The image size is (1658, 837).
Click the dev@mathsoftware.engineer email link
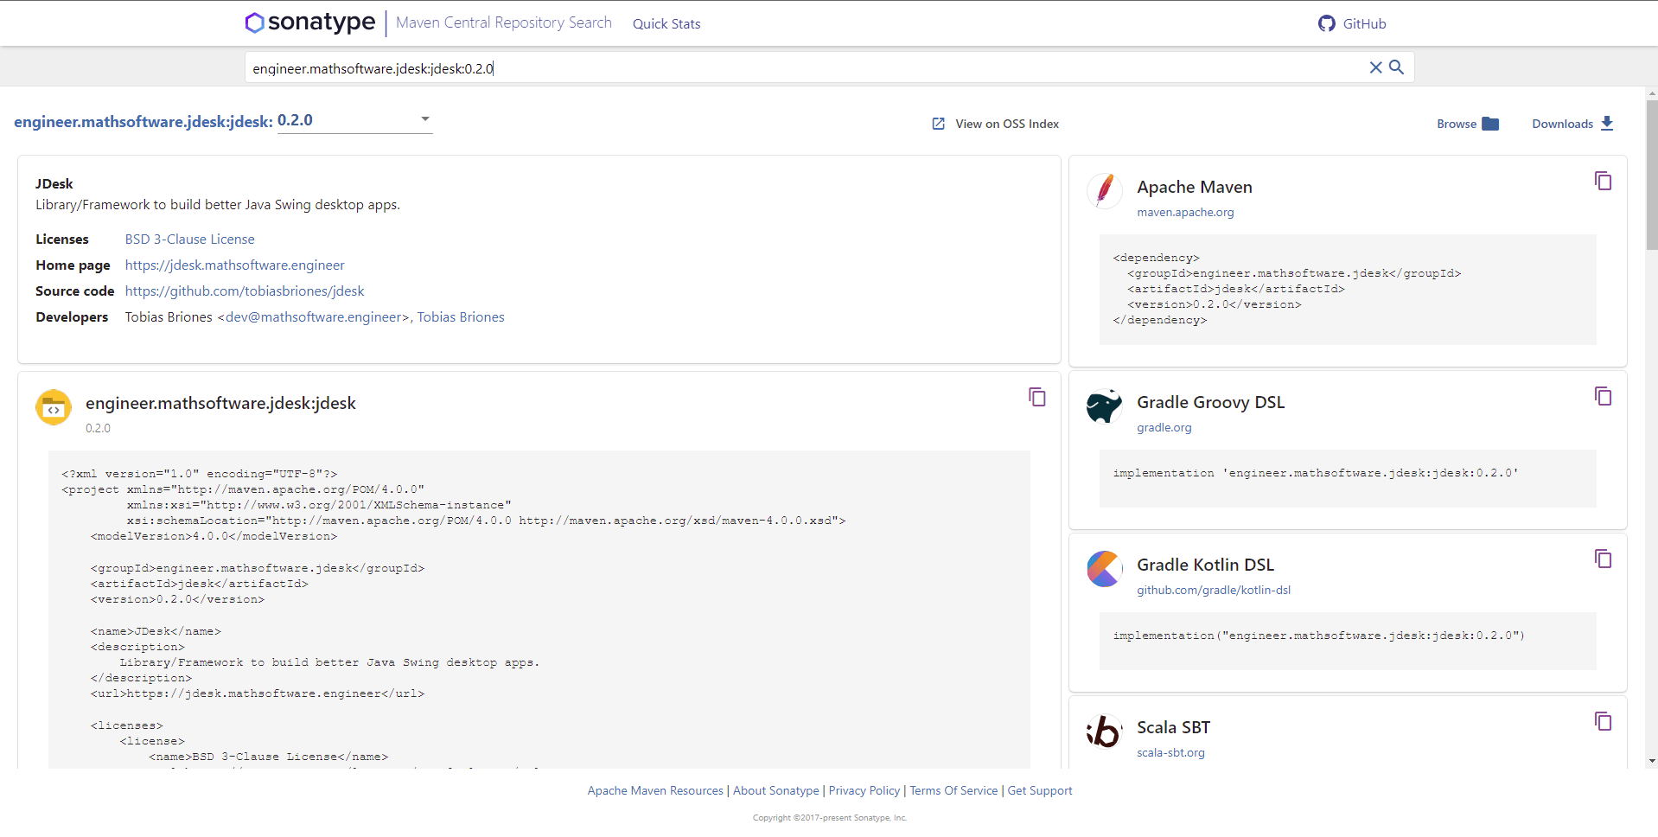314,316
